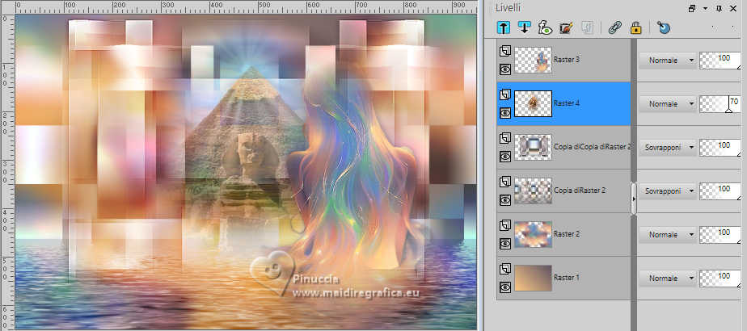The width and height of the screenshot is (747, 331).
Task: Select the Raster 3 layer thumbnail
Action: pyautogui.click(x=533, y=60)
